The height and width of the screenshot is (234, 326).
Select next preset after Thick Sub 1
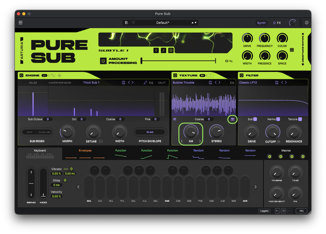(x=133, y=83)
